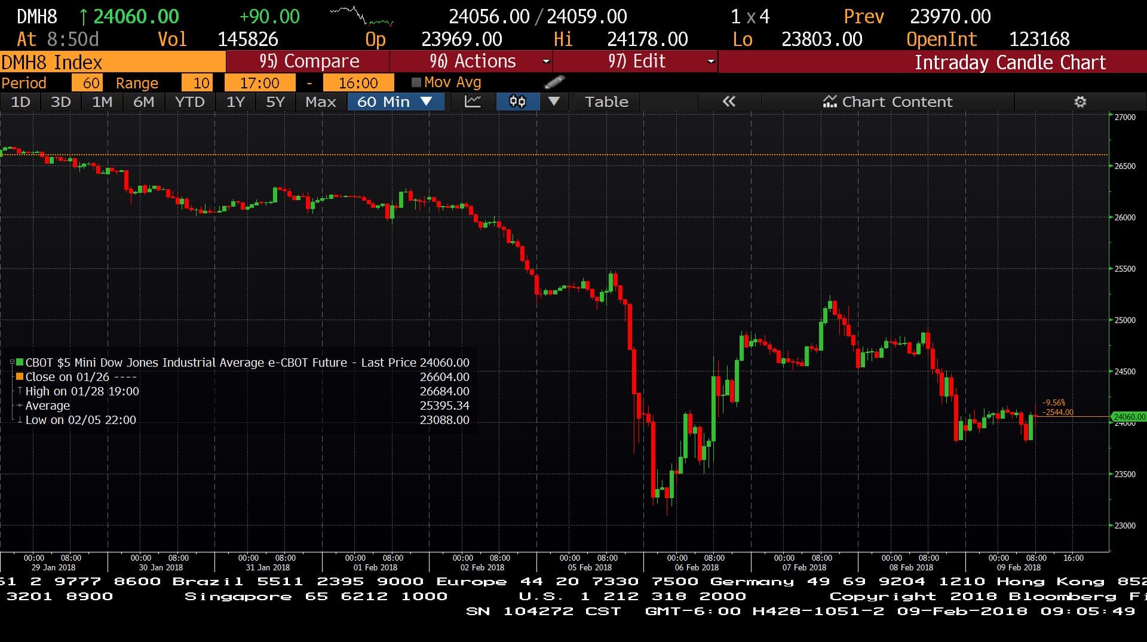Click the Vol 145826 value
Image resolution: width=1147 pixels, height=642 pixels.
(x=247, y=39)
